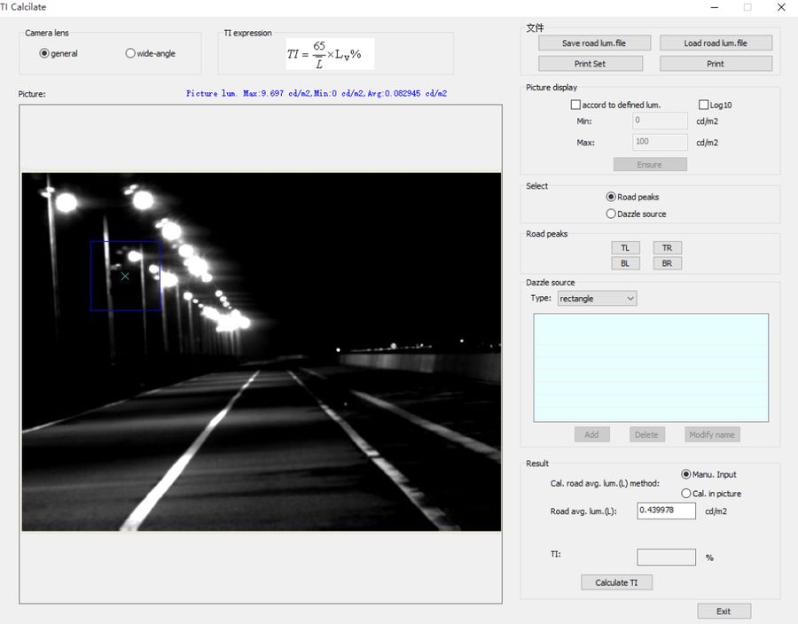The width and height of the screenshot is (798, 624).
Task: Select the general camera lens option
Action: point(44,53)
